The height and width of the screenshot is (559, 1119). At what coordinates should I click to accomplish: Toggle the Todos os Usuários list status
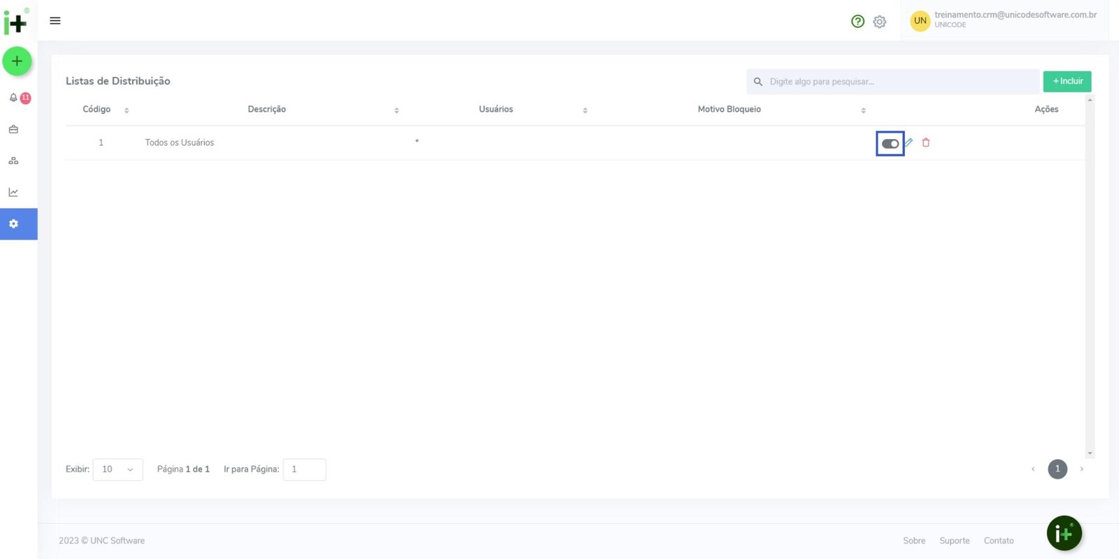pos(890,144)
